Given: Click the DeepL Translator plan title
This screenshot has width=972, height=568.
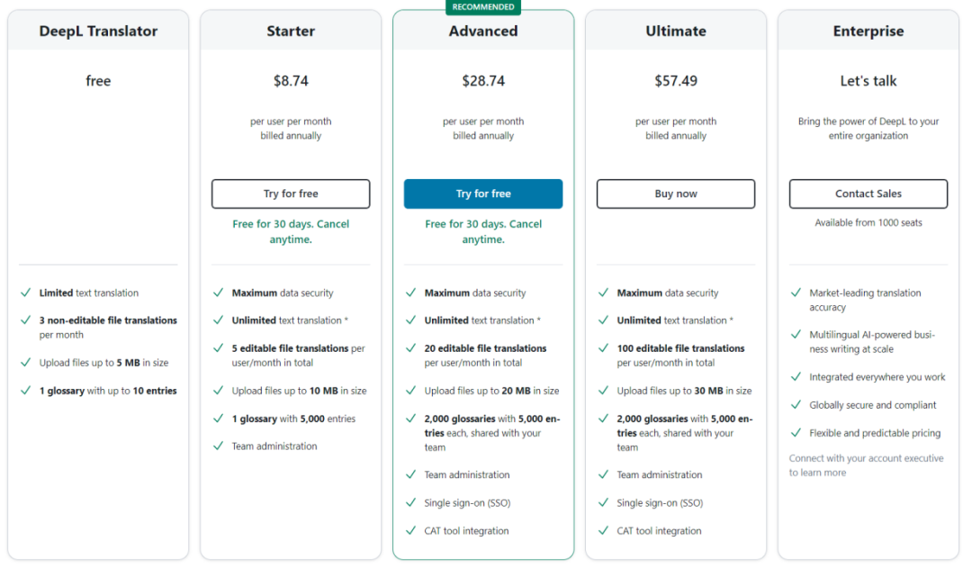Looking at the screenshot, I should pyautogui.click(x=98, y=32).
